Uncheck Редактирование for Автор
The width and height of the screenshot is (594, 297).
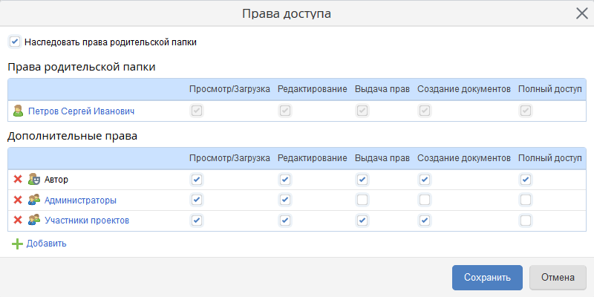[x=285, y=179]
